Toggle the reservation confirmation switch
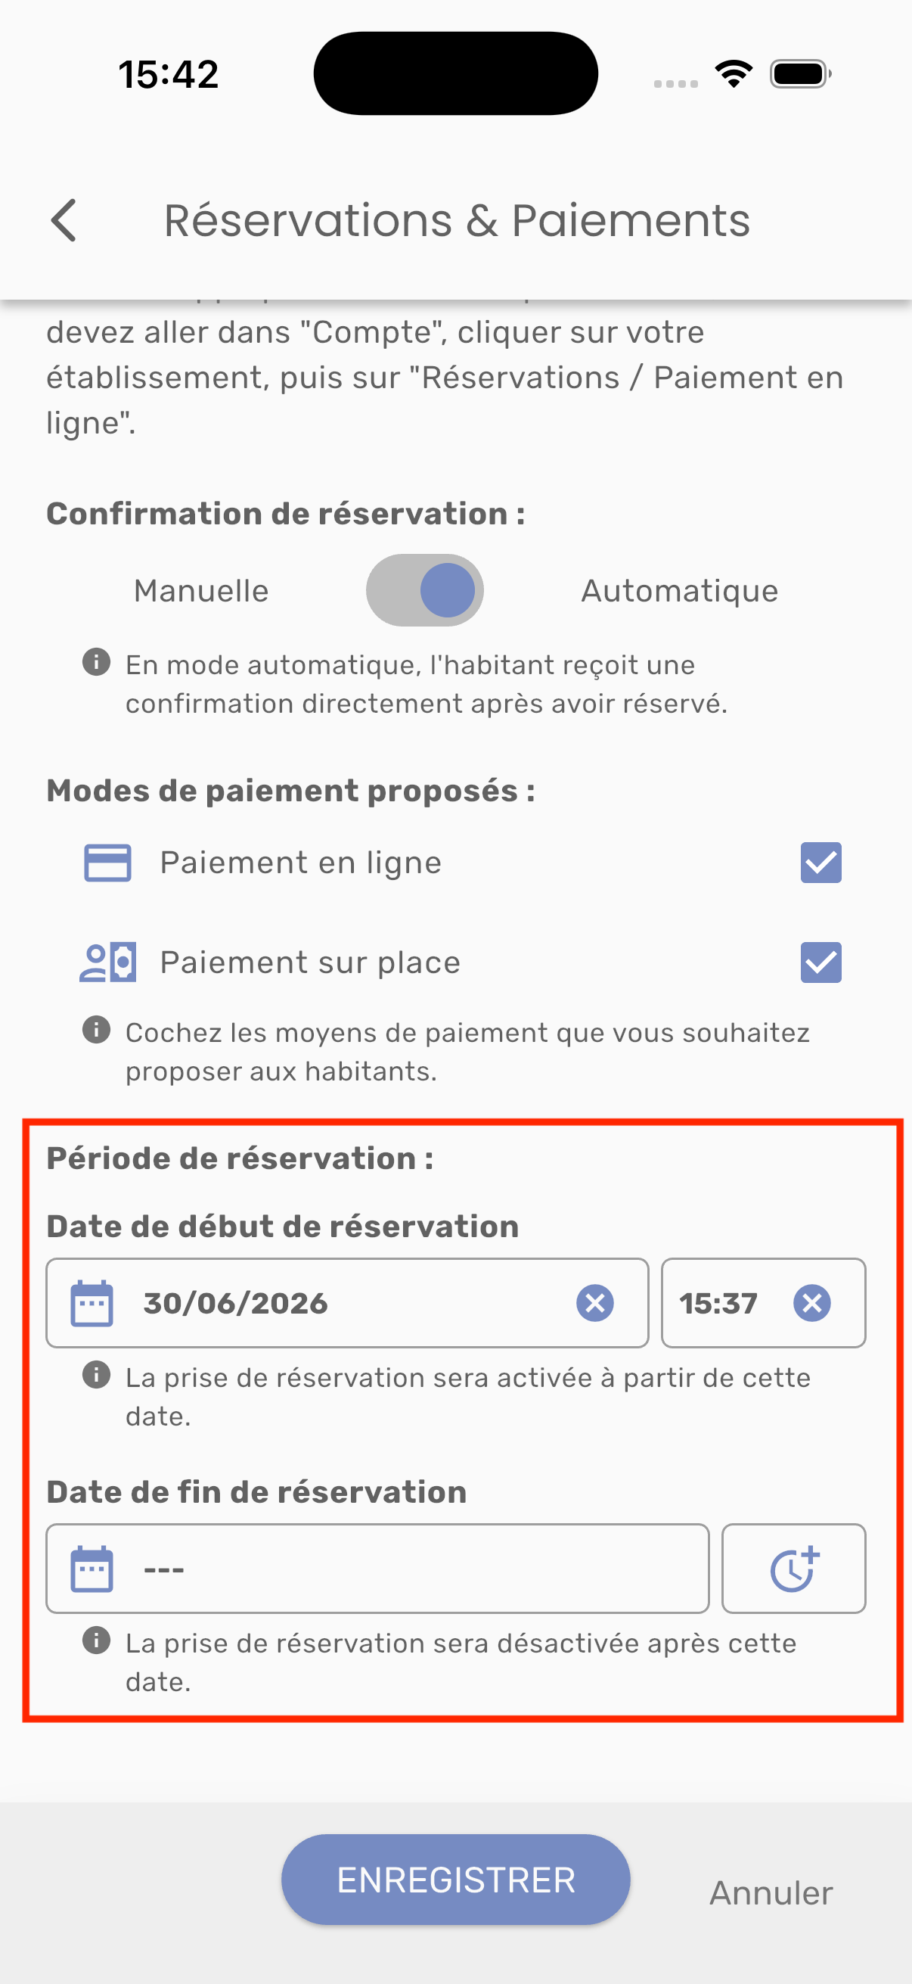Viewport: 912px width, 1984px height. (x=425, y=591)
